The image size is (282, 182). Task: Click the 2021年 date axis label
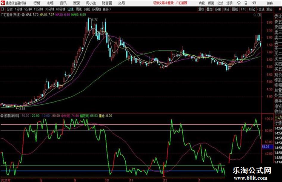pyautogui.click(x=5, y=180)
